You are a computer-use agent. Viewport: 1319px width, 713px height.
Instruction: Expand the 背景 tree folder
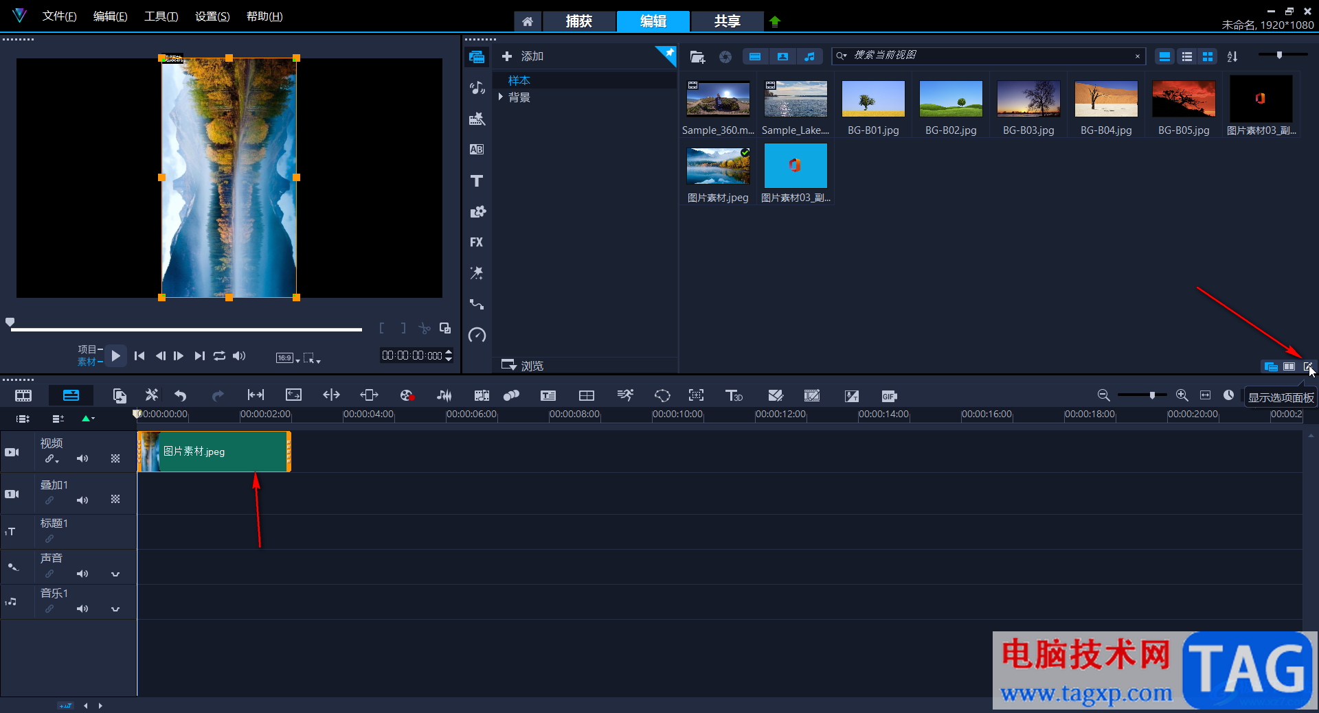point(501,97)
